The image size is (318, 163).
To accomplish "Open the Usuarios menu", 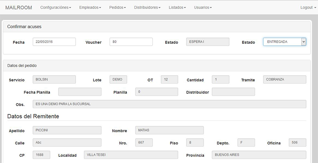I will pos(203,7).
